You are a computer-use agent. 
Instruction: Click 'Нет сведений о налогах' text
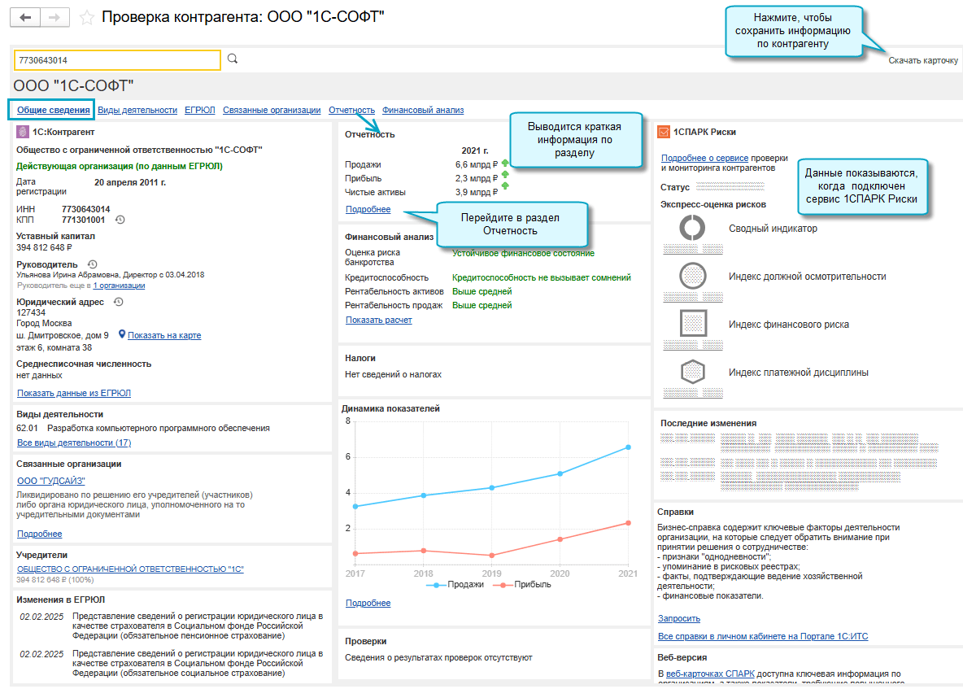click(x=393, y=374)
